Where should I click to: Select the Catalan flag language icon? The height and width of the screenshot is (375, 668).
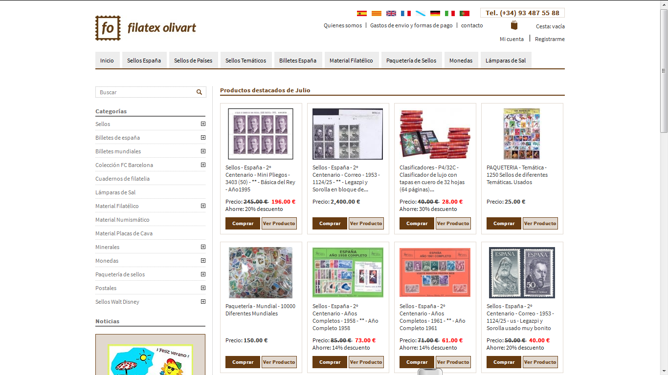[x=376, y=13]
